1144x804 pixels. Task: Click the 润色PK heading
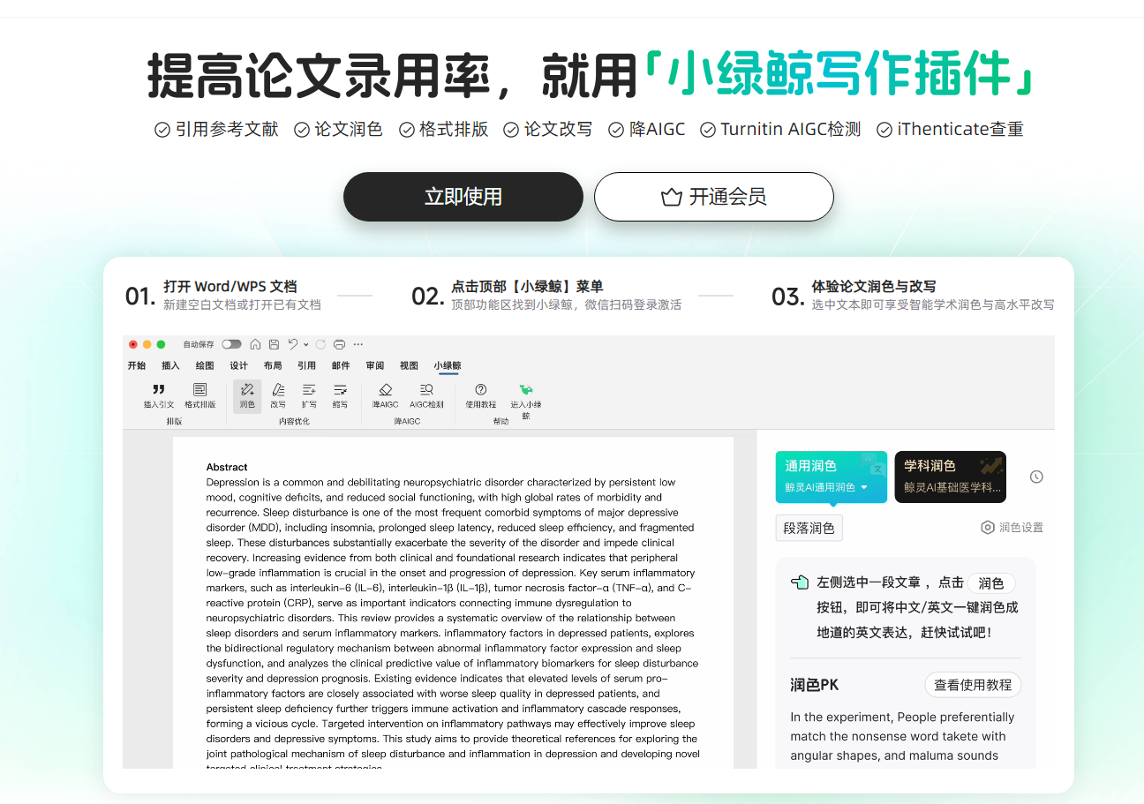pyautogui.click(x=815, y=685)
